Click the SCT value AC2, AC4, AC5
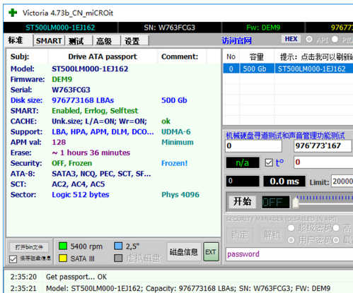This screenshot has height=293, width=353. pos(79,184)
